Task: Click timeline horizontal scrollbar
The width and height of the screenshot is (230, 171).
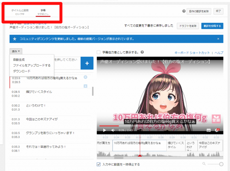Action: click(x=119, y=158)
